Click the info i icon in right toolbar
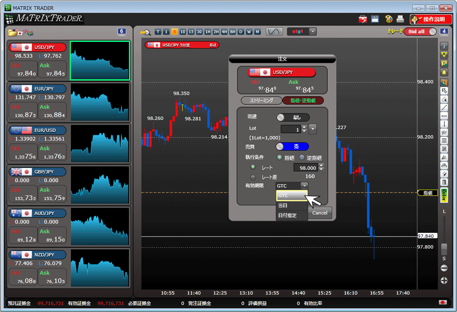This screenshot has height=312, width=457. coord(444,46)
